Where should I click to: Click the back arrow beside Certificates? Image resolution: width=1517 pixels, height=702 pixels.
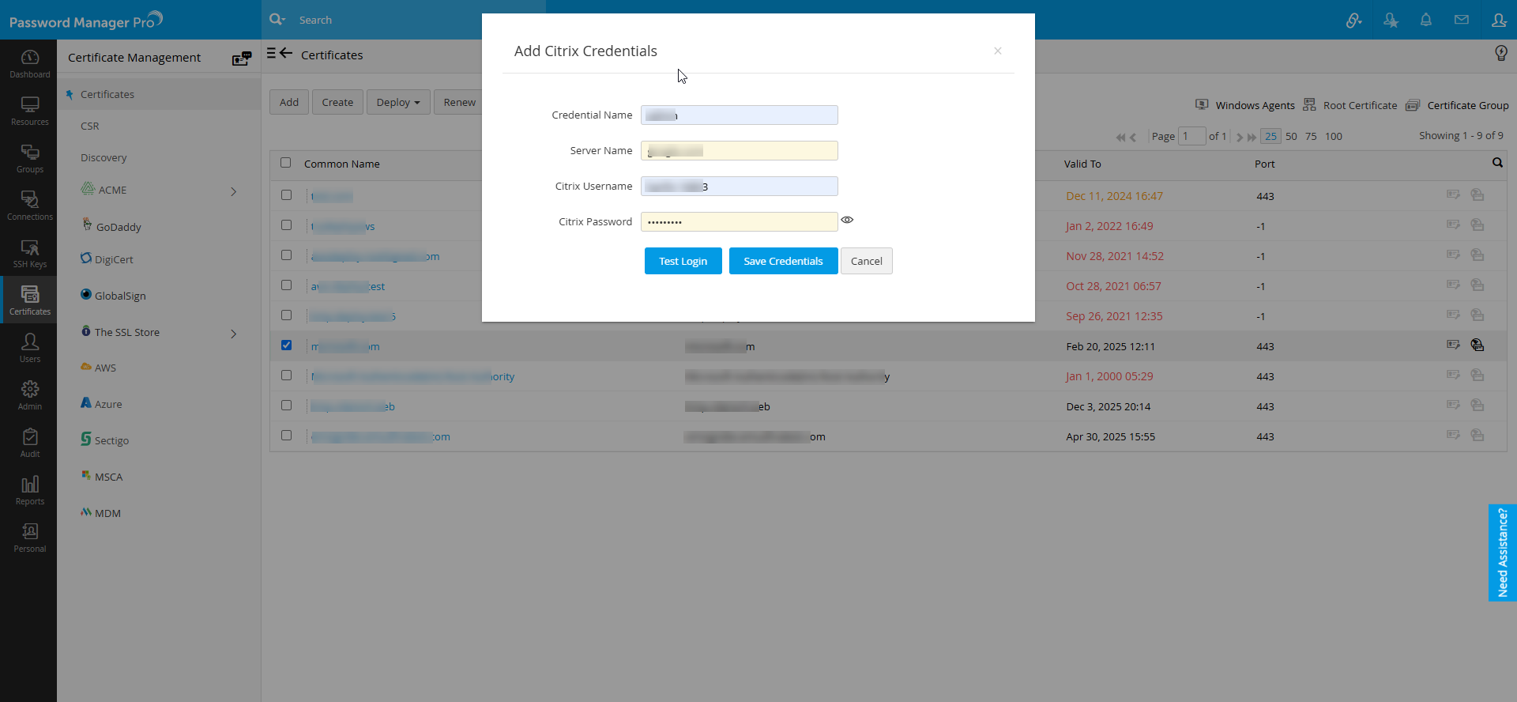coord(286,53)
